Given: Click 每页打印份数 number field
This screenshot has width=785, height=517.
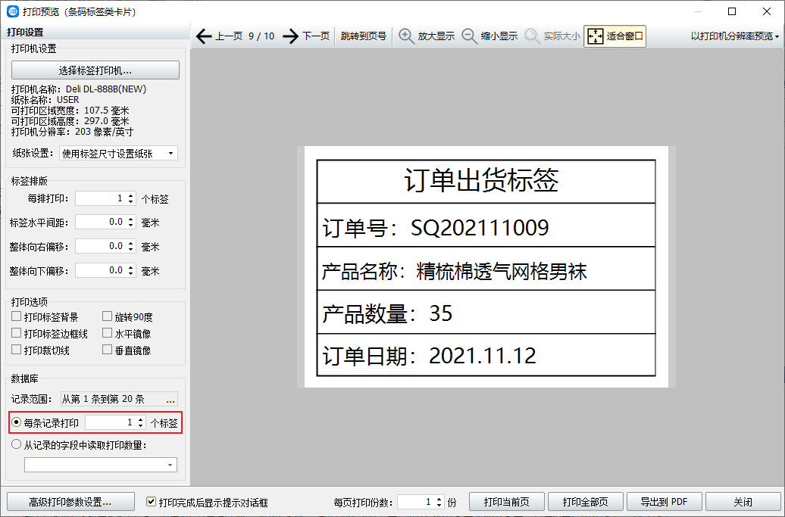Looking at the screenshot, I should coord(415,502).
